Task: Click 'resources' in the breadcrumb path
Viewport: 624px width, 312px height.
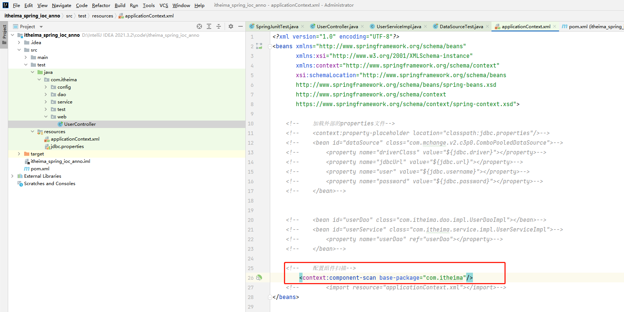Action: click(x=102, y=16)
